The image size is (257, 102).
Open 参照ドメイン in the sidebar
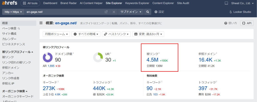pyautogui.click(x=11, y=67)
